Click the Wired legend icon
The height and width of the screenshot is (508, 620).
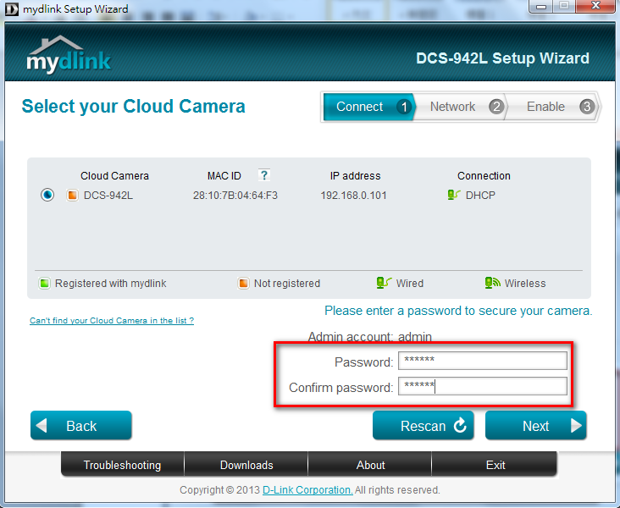[x=384, y=284]
